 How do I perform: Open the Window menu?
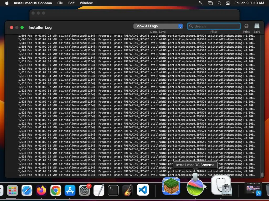[x=86, y=3]
